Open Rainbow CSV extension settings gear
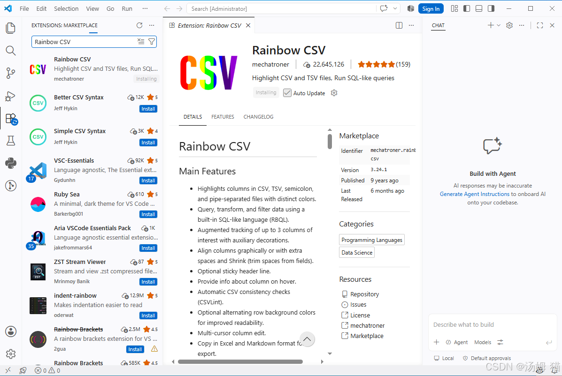This screenshot has height=376, width=562. tap(334, 93)
